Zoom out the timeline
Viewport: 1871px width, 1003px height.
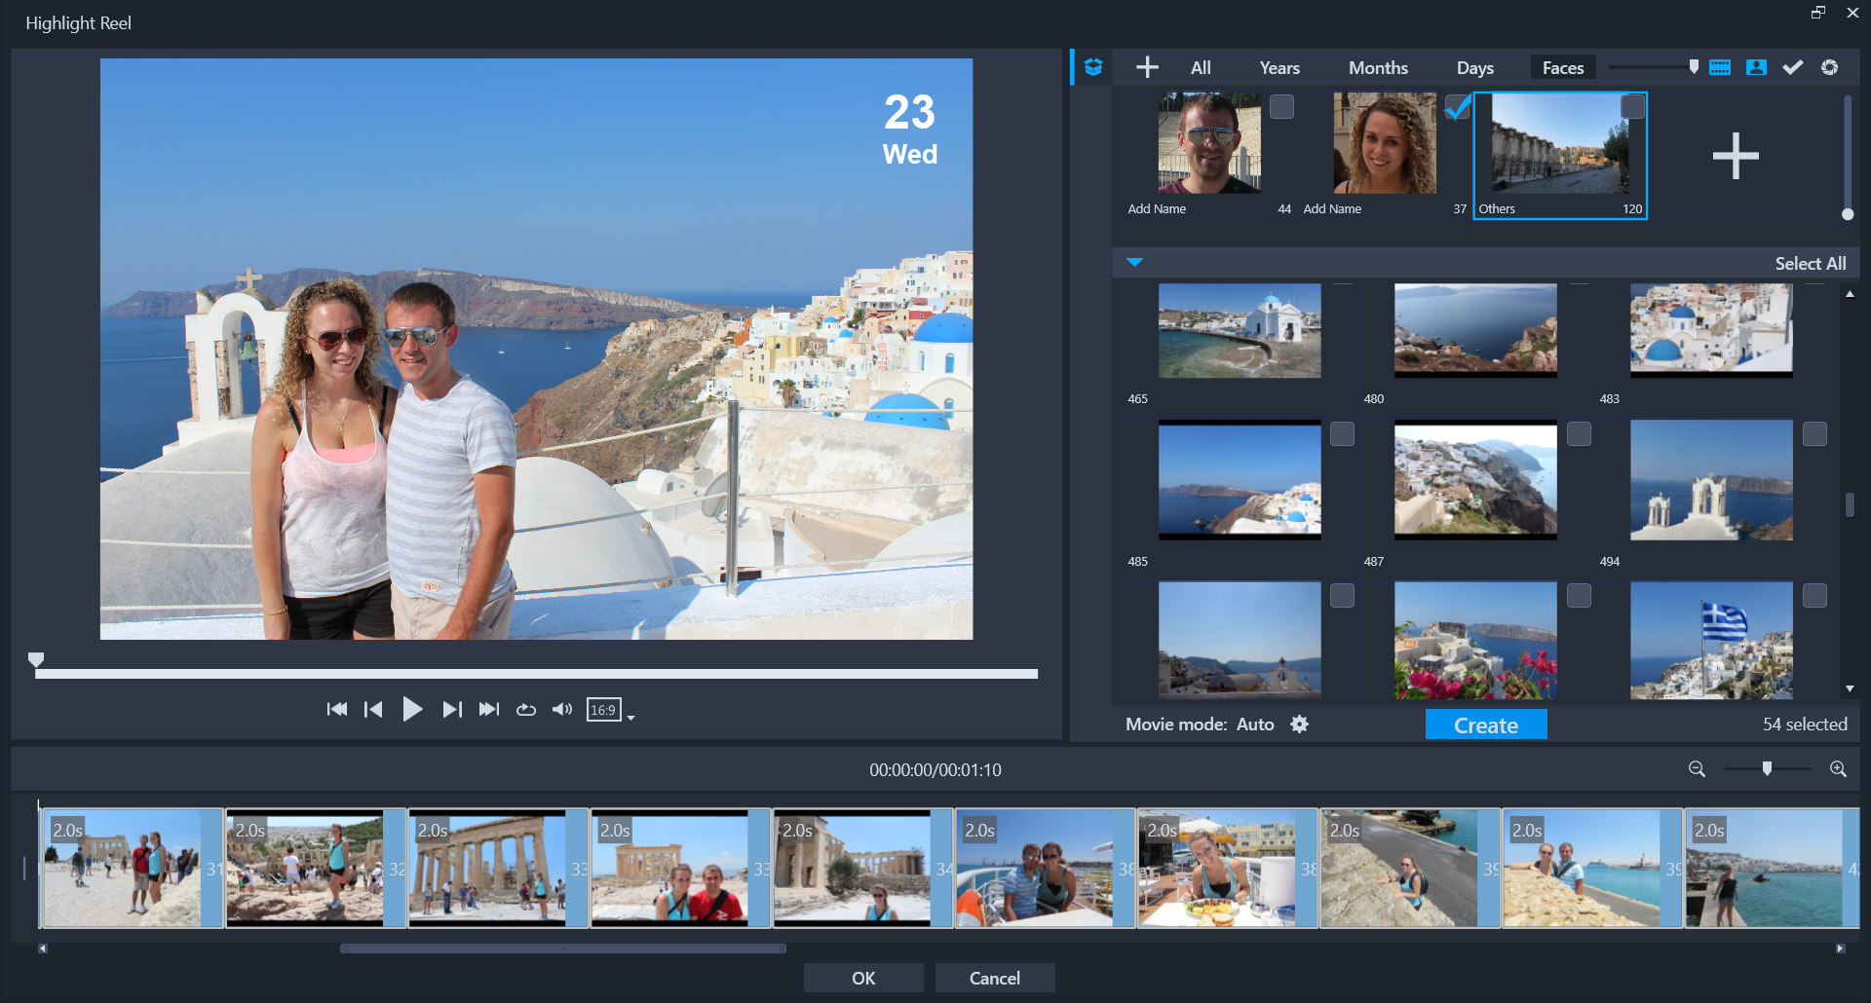(x=1697, y=769)
